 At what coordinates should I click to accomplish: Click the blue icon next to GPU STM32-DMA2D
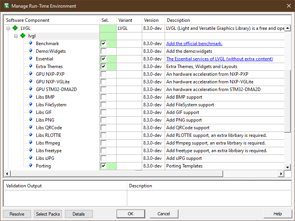click(31, 89)
